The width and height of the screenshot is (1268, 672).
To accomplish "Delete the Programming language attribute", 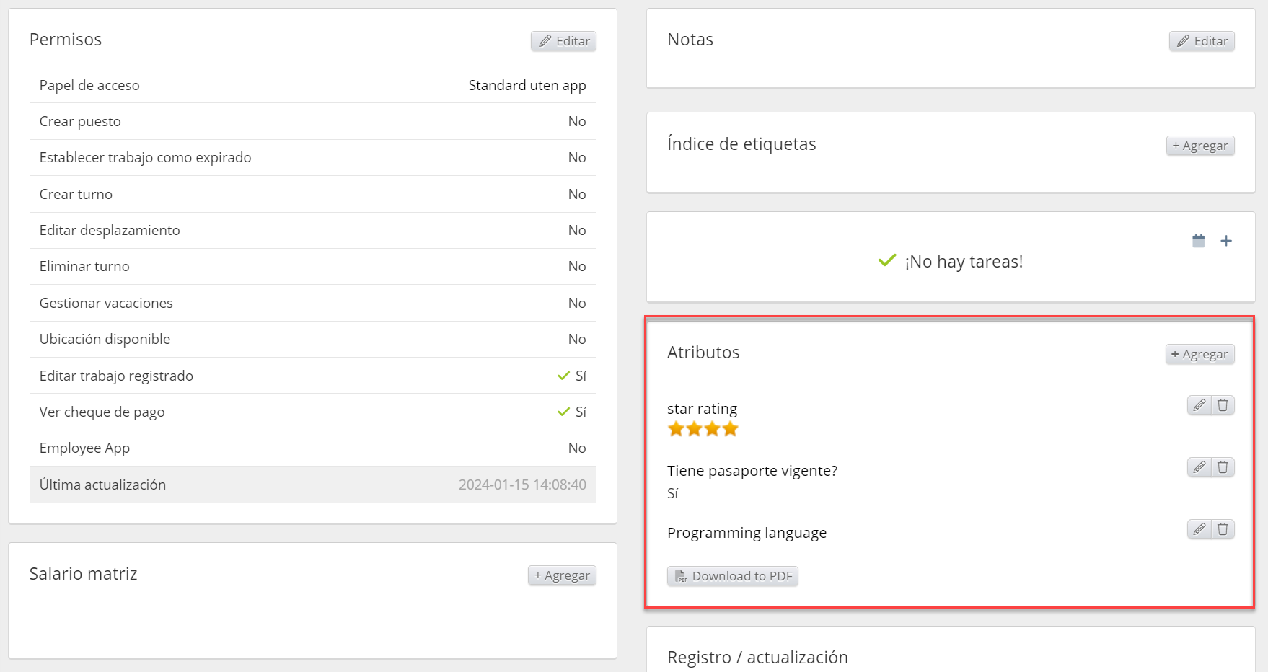I will point(1223,529).
